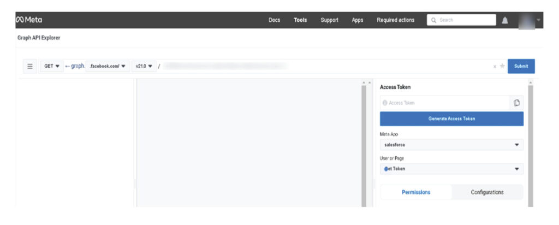Click the Access Token heading

point(395,87)
